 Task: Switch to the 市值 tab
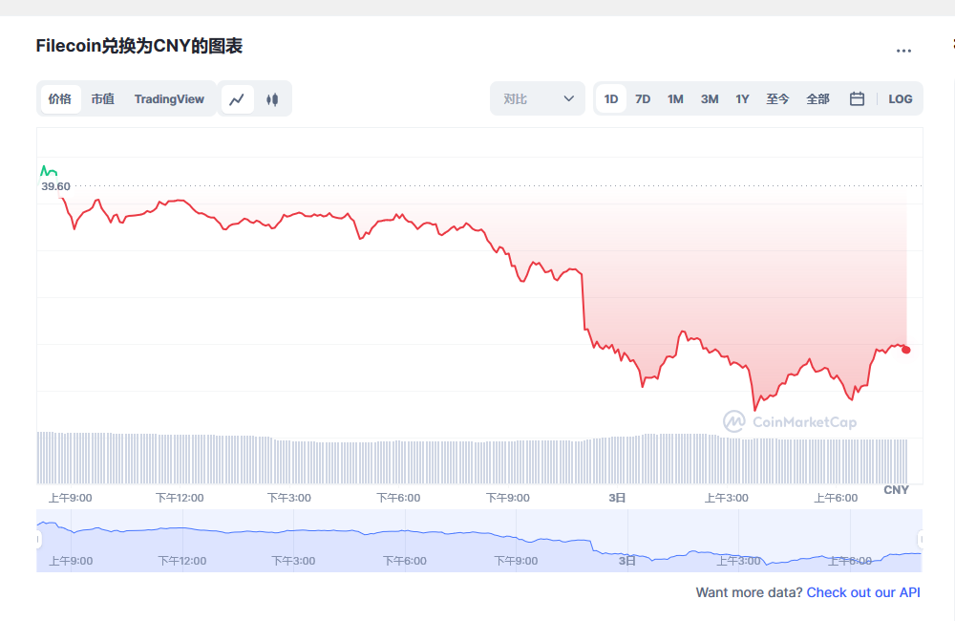pyautogui.click(x=102, y=98)
